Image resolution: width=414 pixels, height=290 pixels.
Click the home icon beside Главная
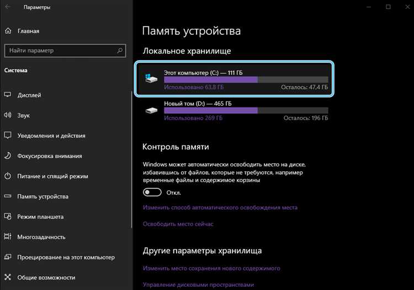coord(8,31)
